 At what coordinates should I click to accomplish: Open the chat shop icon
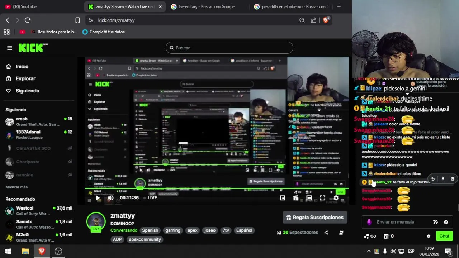389,236
